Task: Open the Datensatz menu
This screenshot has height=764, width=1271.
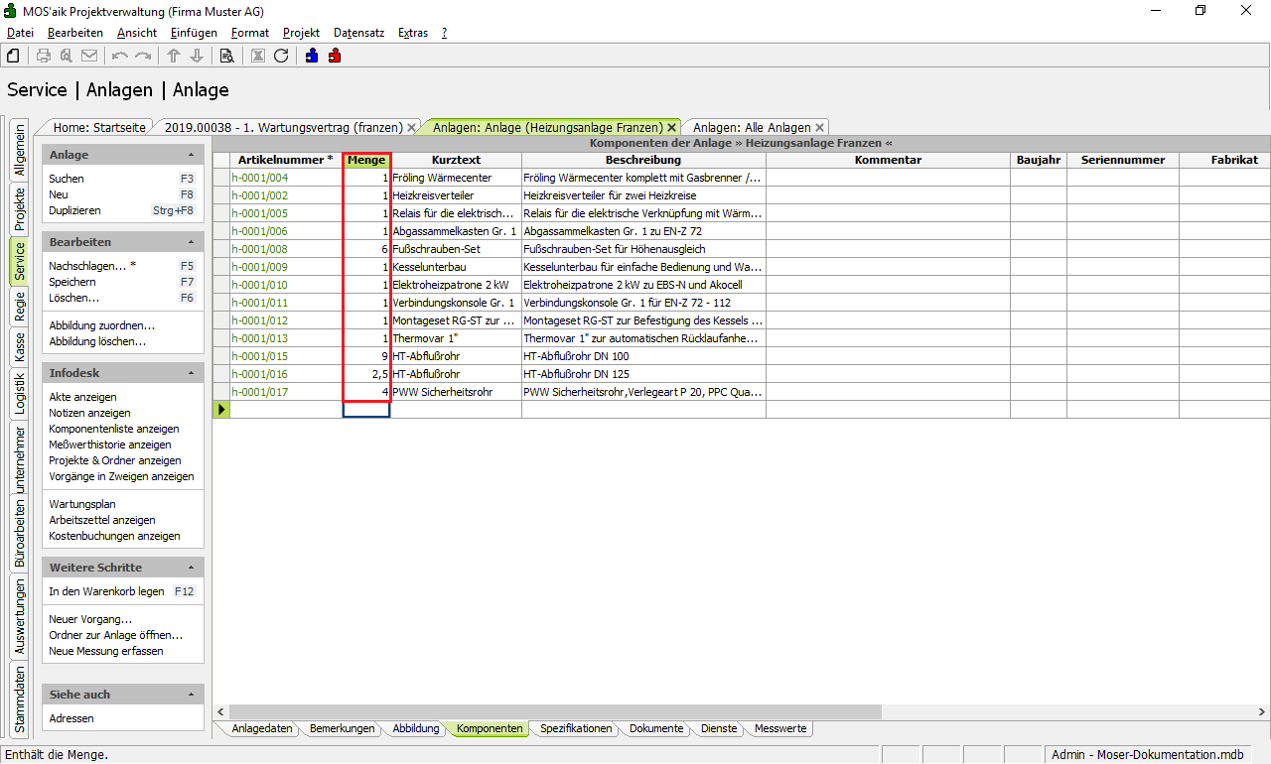Action: pos(358,33)
